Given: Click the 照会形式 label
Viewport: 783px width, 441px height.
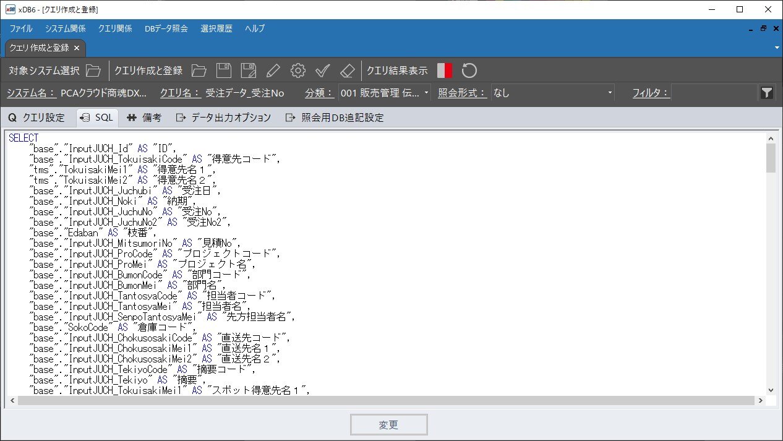Looking at the screenshot, I should click(x=463, y=93).
